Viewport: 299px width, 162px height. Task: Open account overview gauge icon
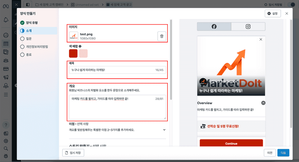[x=6, y=35]
